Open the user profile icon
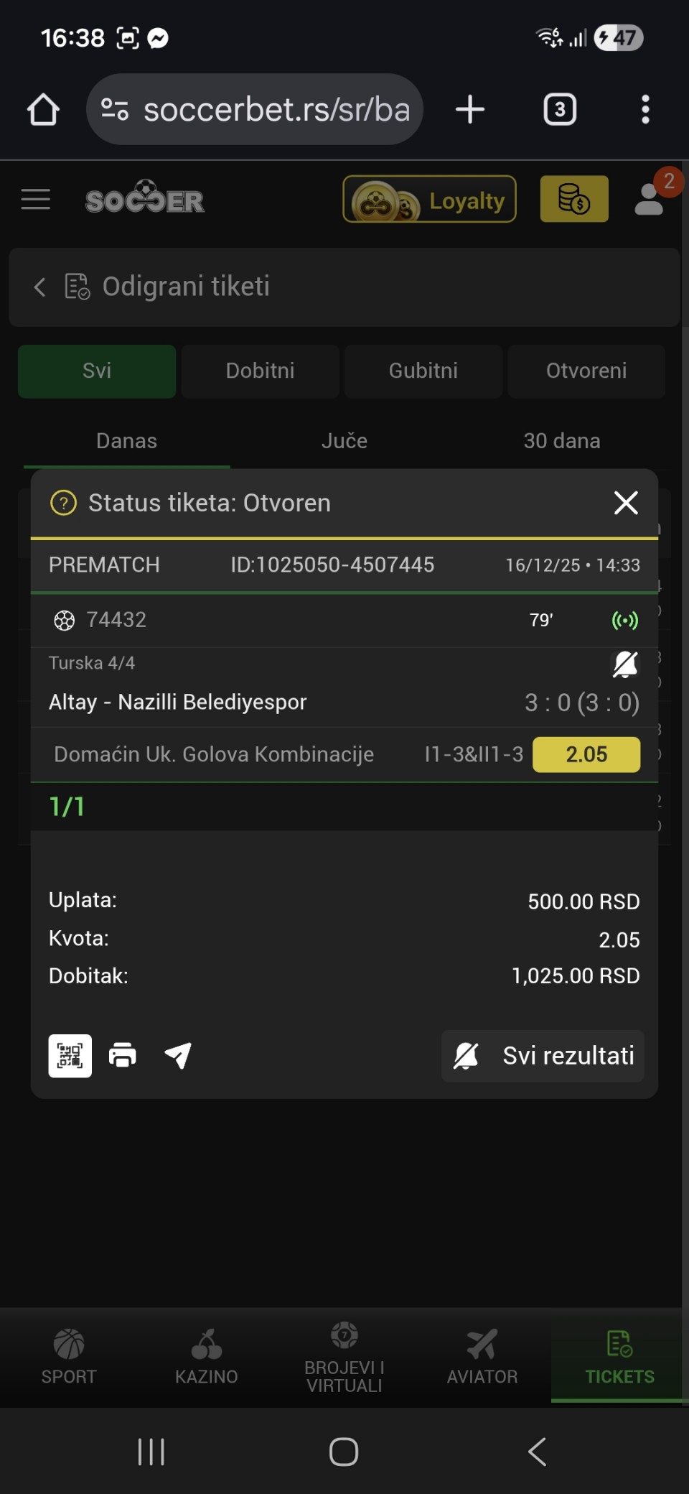This screenshot has width=689, height=1494. (650, 200)
